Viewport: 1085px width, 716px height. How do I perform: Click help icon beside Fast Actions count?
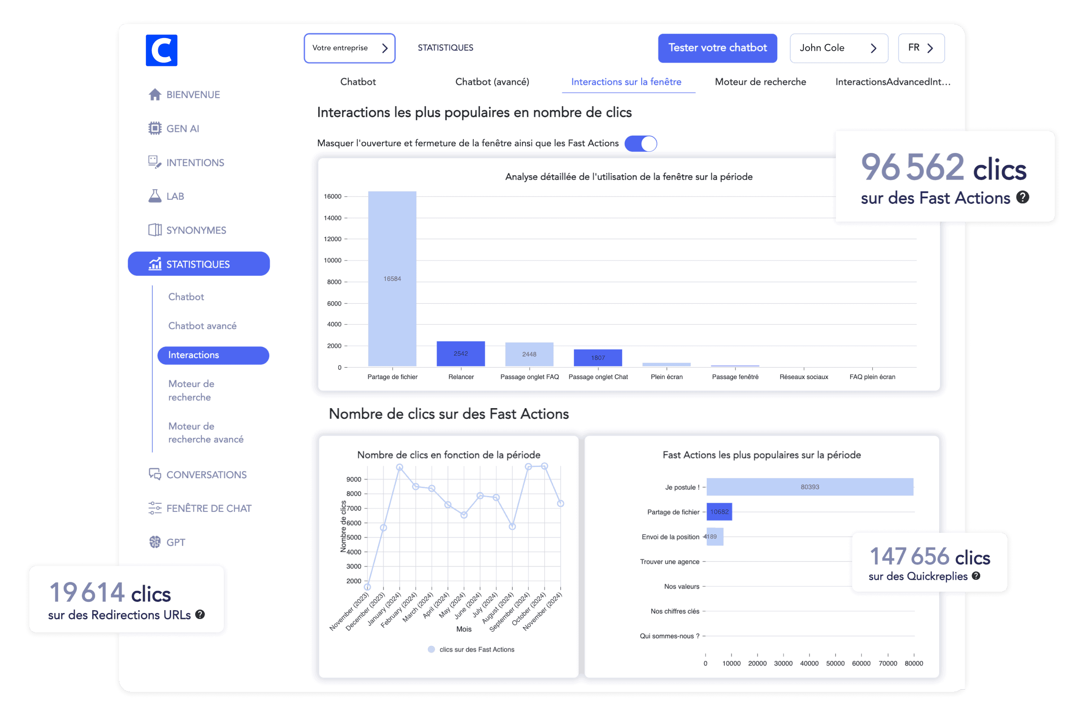[x=1022, y=197]
